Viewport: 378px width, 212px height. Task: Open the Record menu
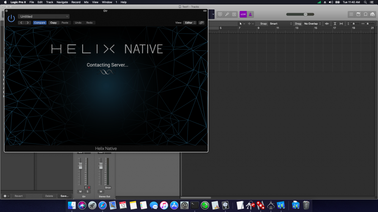[76, 2]
